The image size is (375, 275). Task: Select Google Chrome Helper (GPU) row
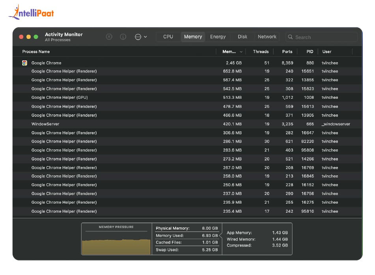click(x=188, y=97)
